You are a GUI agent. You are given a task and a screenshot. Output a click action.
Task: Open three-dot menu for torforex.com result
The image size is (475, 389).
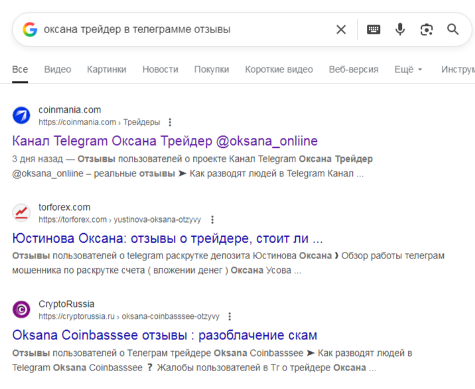[x=212, y=219]
